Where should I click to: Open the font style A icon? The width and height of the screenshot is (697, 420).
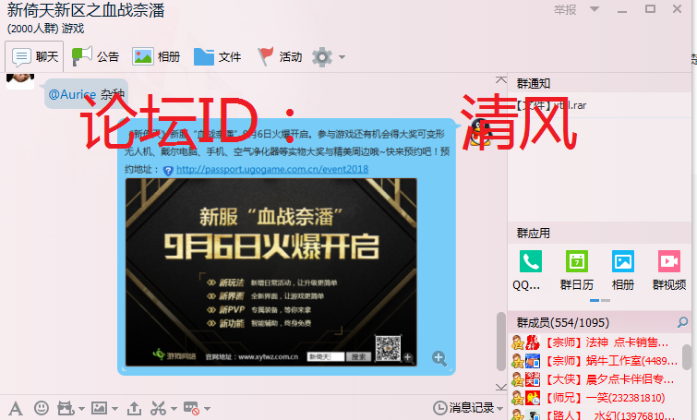pyautogui.click(x=16, y=408)
